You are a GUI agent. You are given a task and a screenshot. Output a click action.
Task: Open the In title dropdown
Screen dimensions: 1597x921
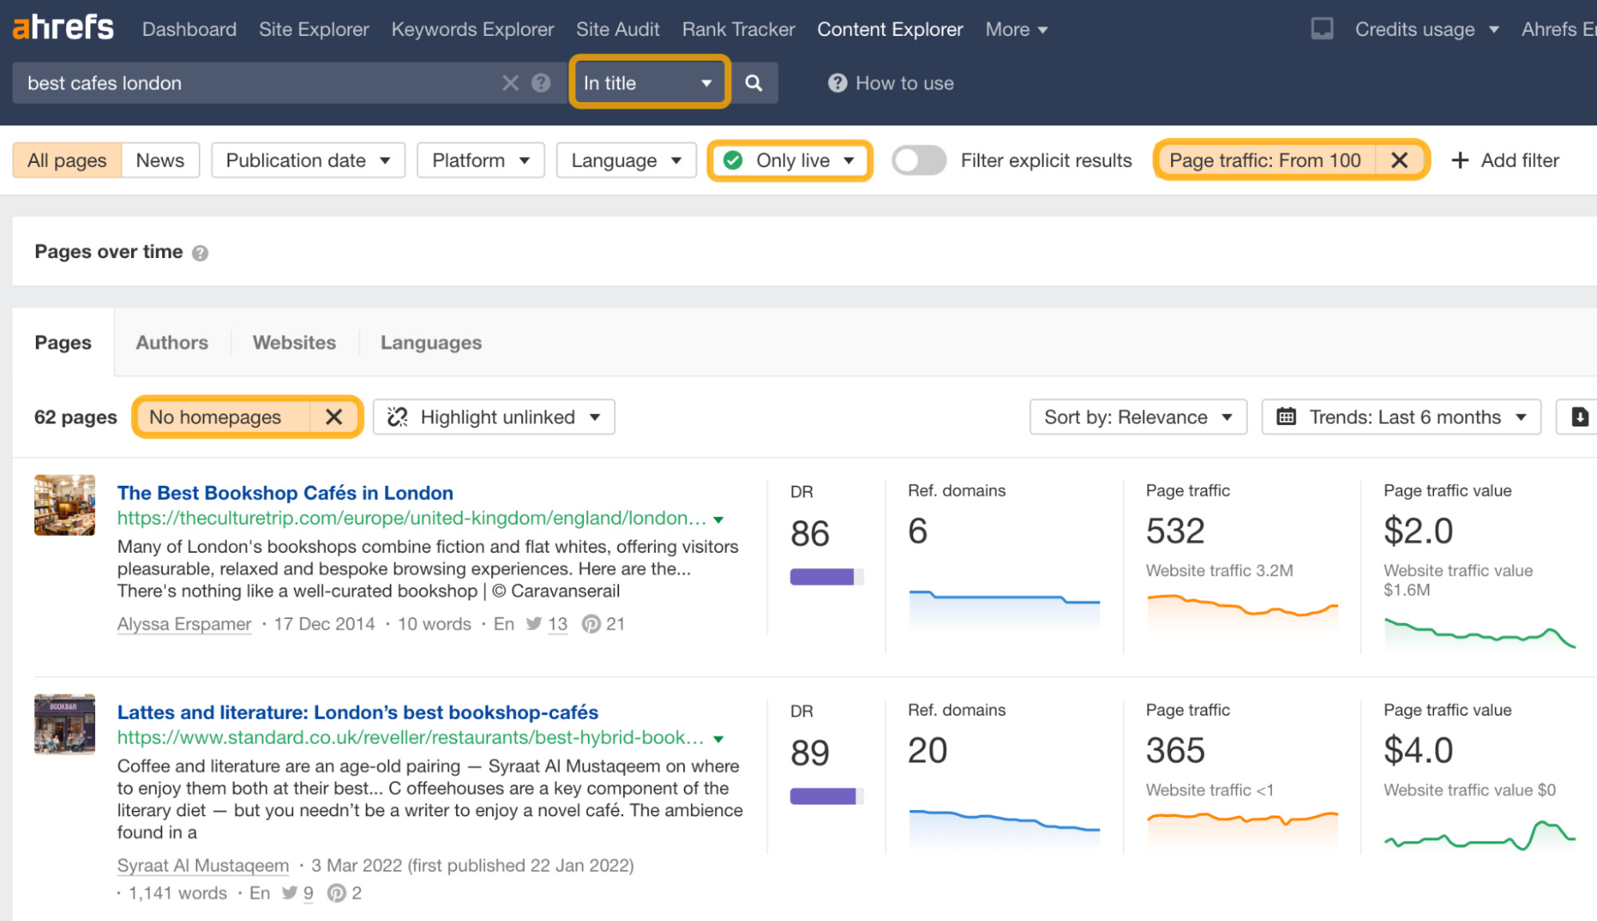pos(648,82)
